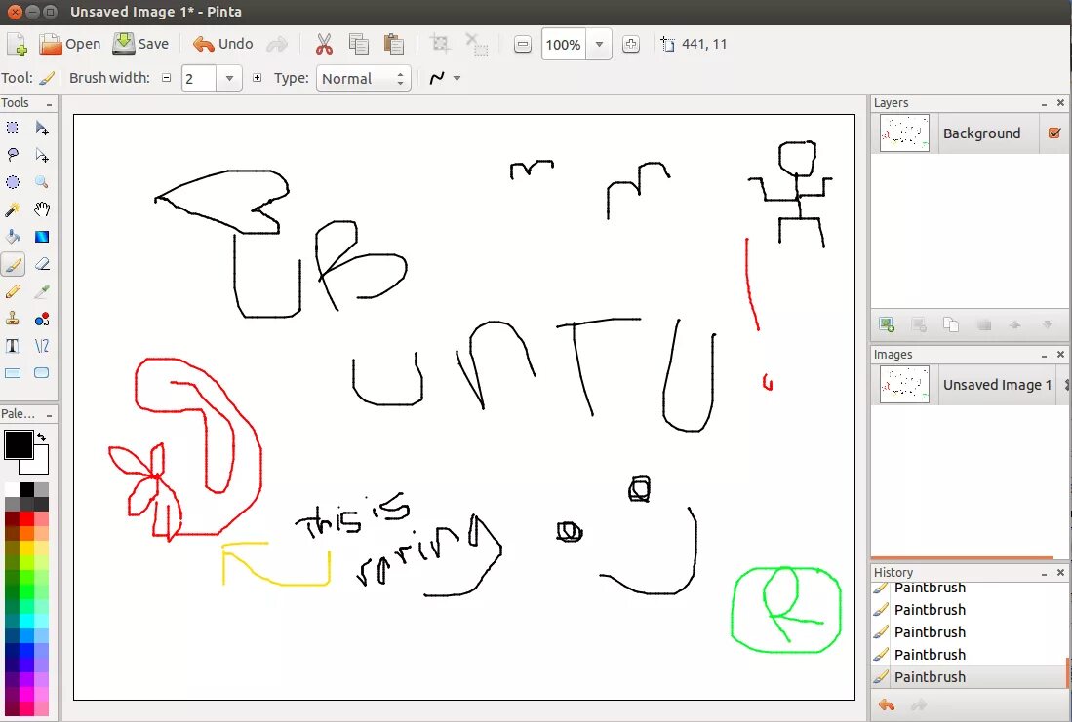Cut selection with the scissors icon

coord(324,45)
